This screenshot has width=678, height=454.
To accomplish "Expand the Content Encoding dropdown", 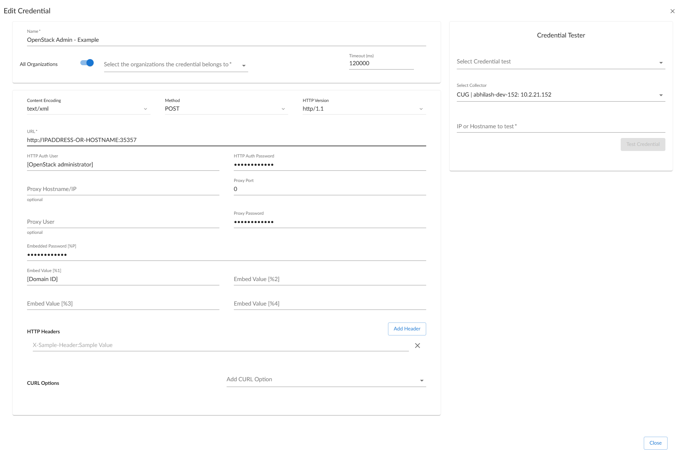I will pyautogui.click(x=88, y=109).
